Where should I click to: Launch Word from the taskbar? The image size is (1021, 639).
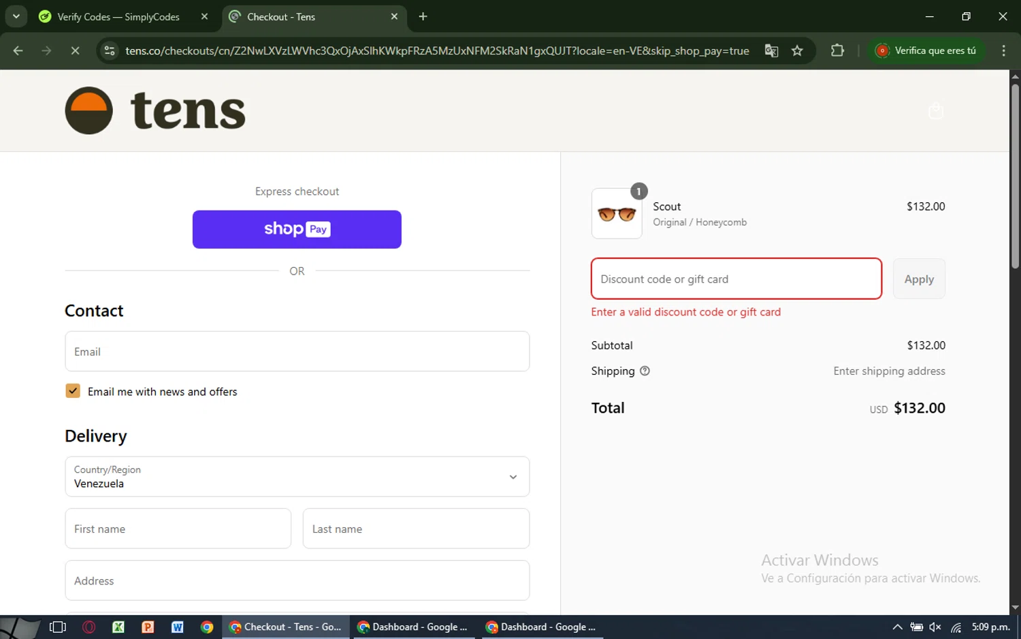click(177, 627)
